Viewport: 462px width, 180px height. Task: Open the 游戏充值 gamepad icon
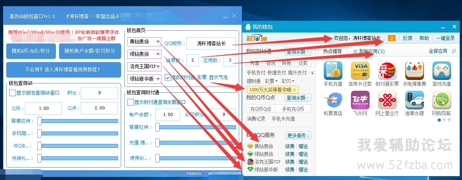pos(441,71)
